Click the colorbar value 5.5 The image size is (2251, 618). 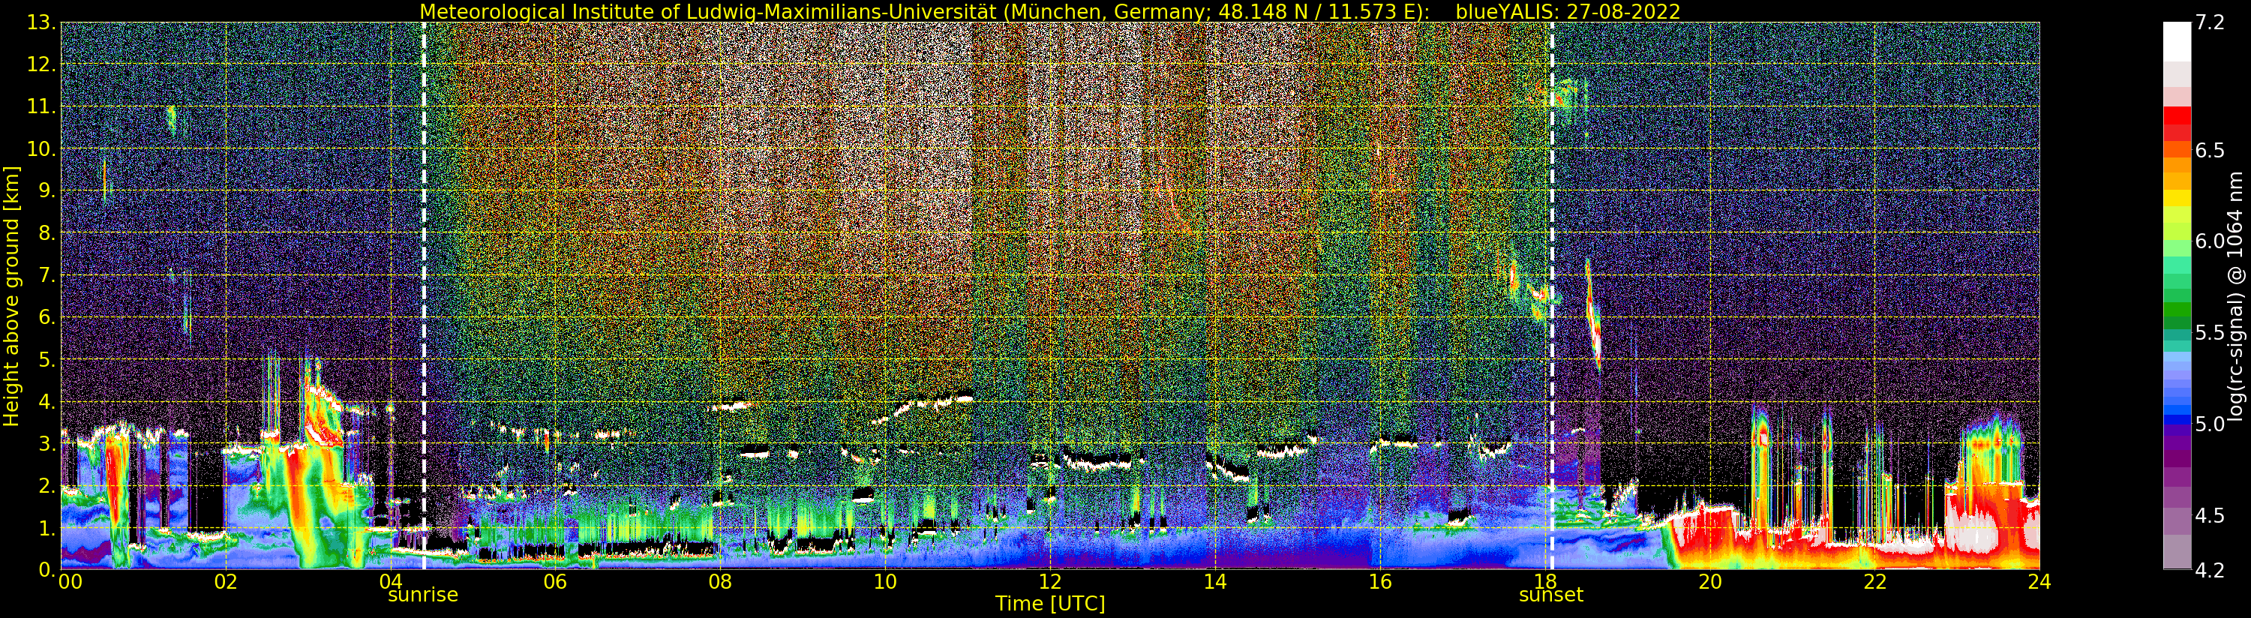(2210, 332)
